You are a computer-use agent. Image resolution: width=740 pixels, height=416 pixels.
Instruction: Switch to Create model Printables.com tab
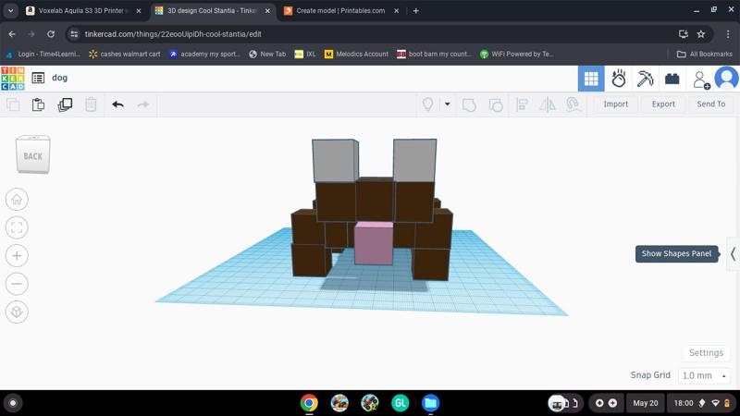tap(340, 11)
